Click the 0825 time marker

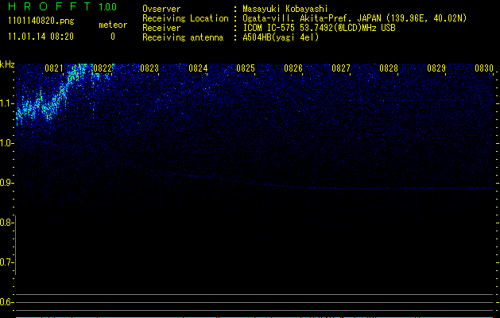246,68
